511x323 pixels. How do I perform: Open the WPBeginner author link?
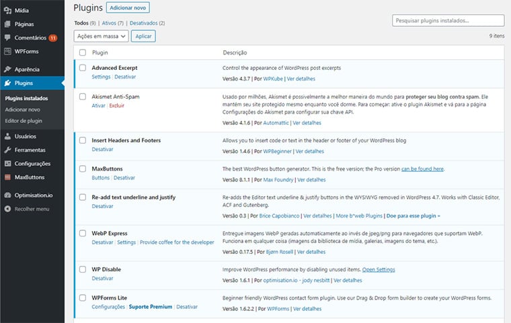click(x=277, y=151)
